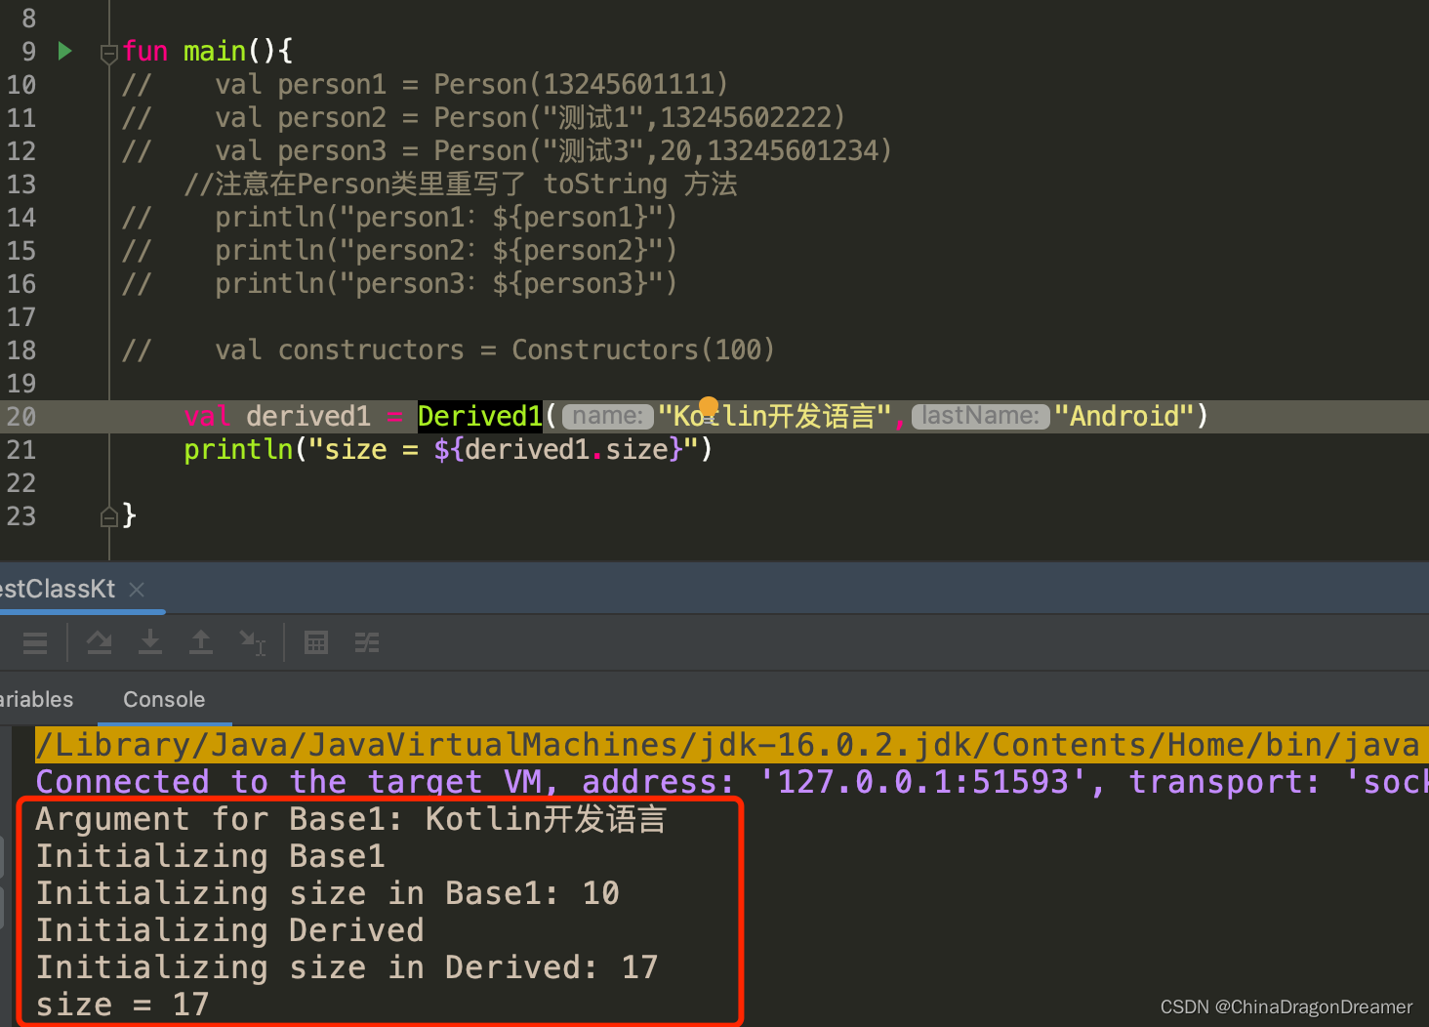The image size is (1429, 1027).
Task: Click "Initializing Derived" console output line
Action: (229, 930)
